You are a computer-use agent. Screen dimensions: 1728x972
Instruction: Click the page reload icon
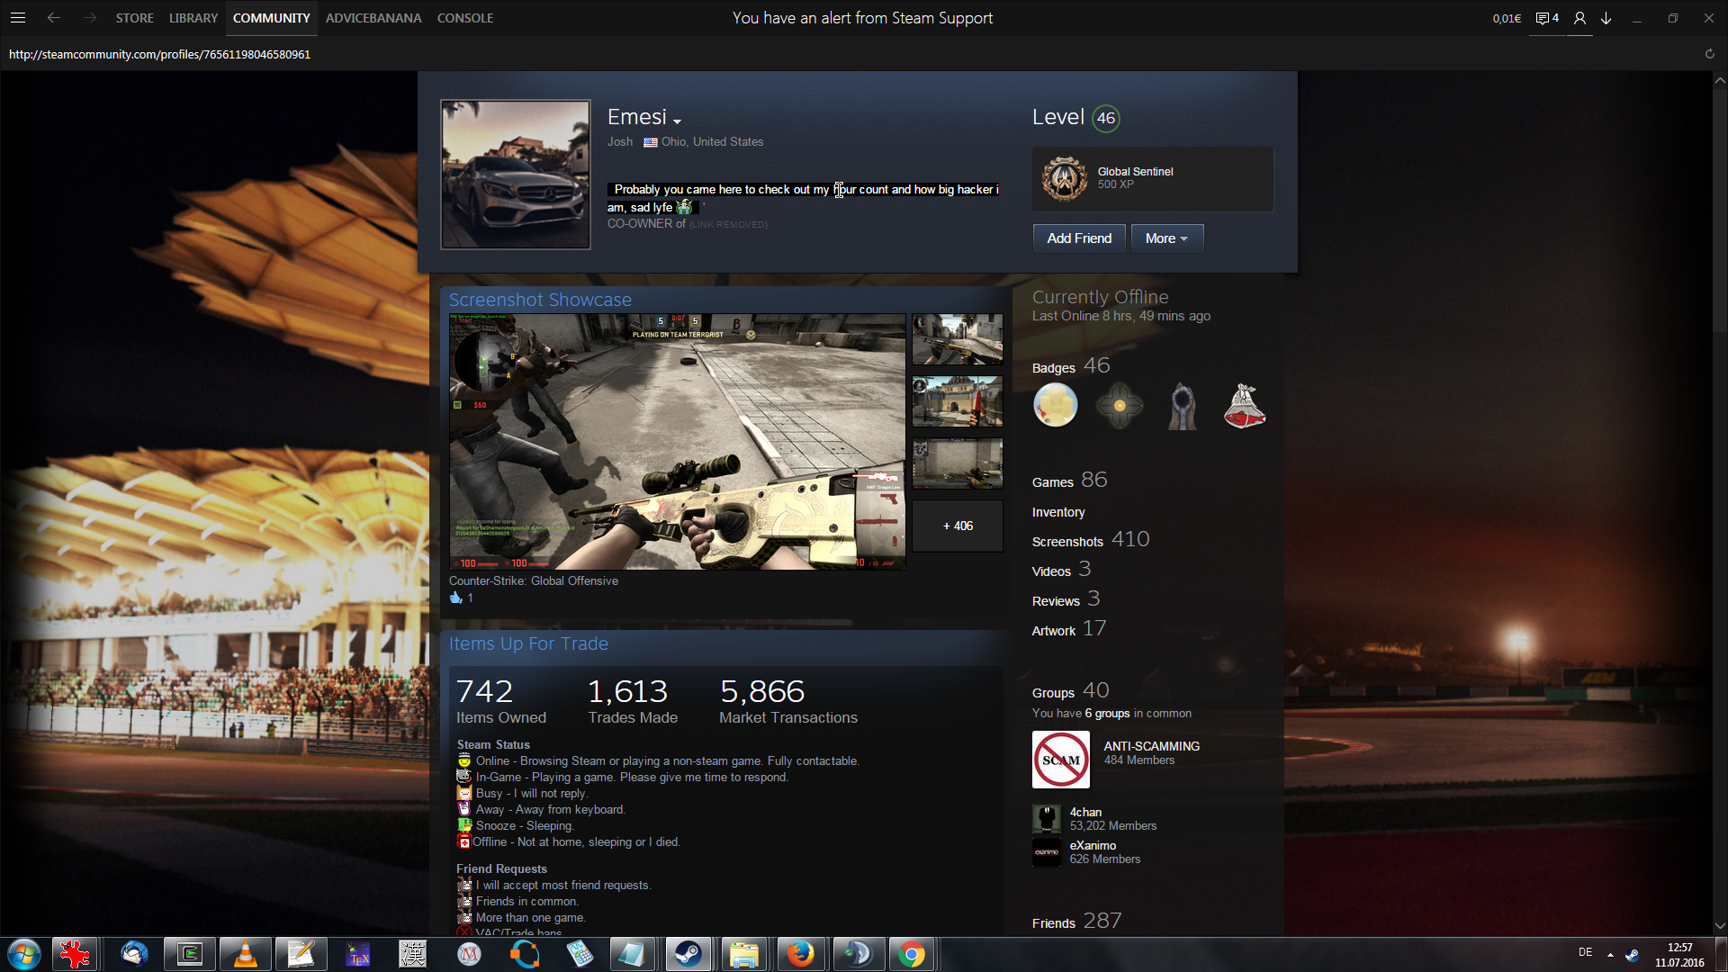click(1709, 54)
